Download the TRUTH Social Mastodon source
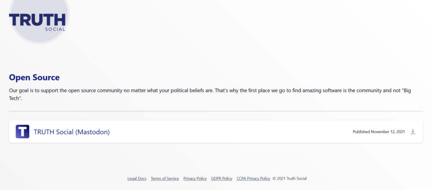The image size is (432, 190). (x=413, y=132)
